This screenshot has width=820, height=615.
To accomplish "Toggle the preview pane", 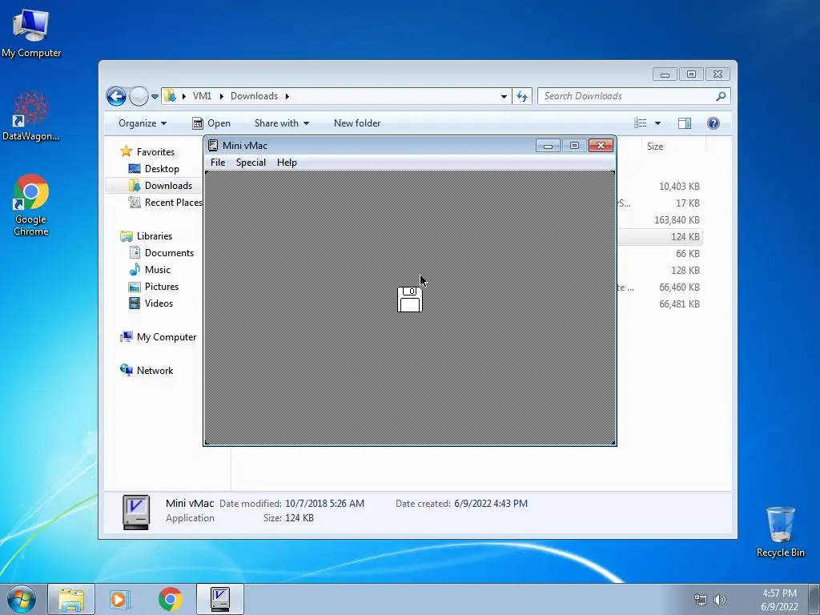I will coord(685,123).
